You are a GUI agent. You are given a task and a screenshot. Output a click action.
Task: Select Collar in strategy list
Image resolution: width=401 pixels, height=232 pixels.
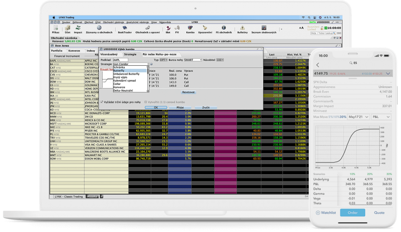point(130,84)
